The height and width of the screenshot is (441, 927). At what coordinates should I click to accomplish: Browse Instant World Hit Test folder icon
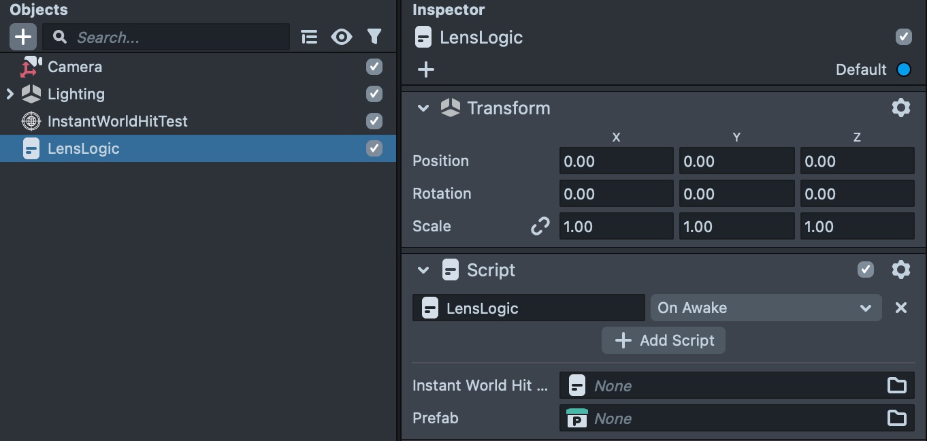pyautogui.click(x=896, y=385)
